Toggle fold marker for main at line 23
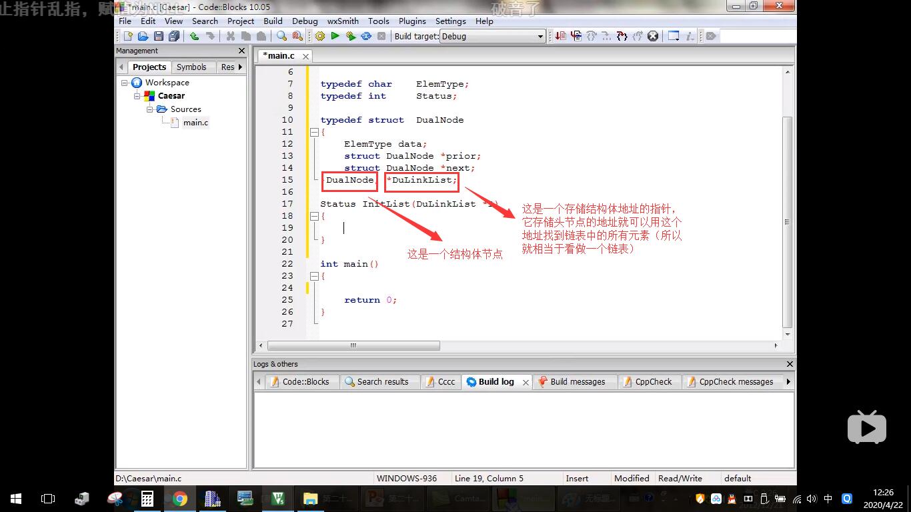The image size is (911, 512). pos(314,276)
